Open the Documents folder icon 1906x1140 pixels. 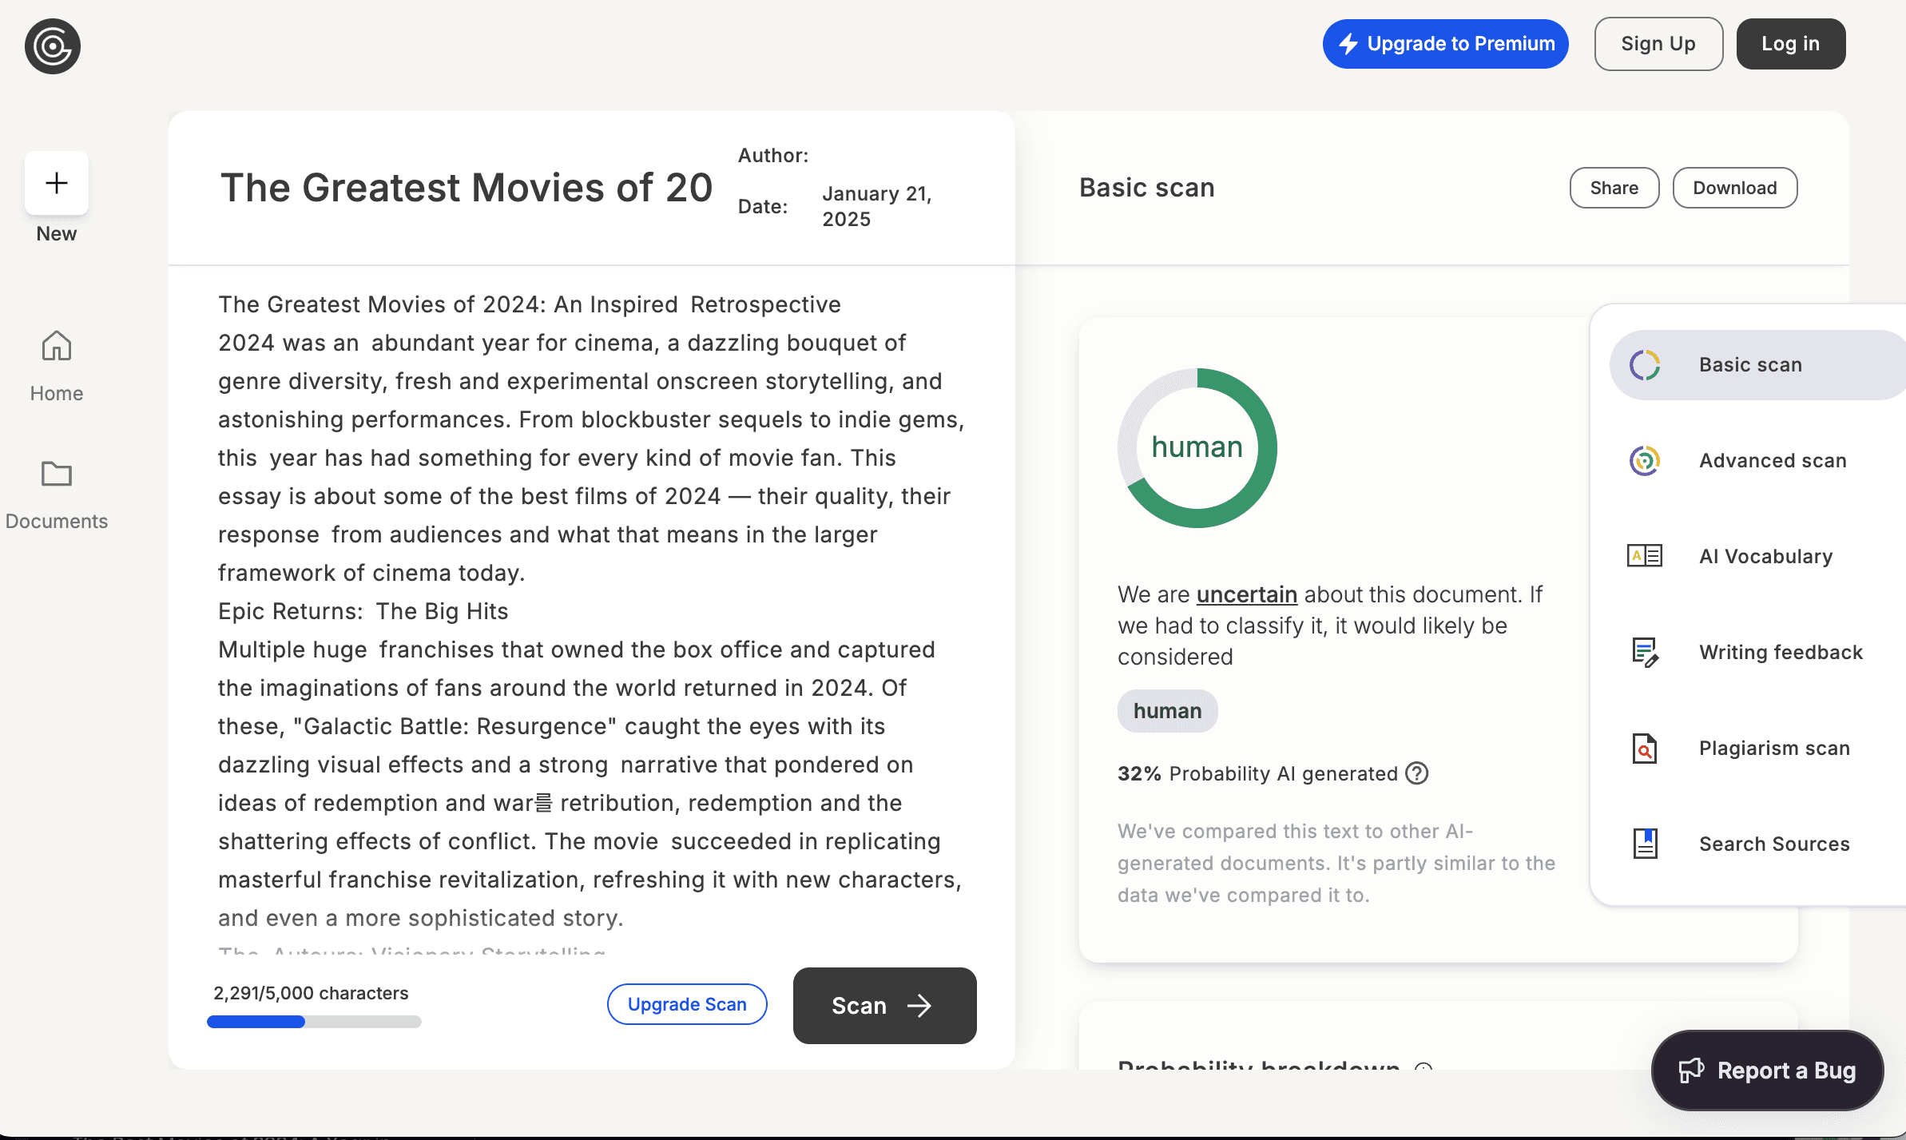56,474
